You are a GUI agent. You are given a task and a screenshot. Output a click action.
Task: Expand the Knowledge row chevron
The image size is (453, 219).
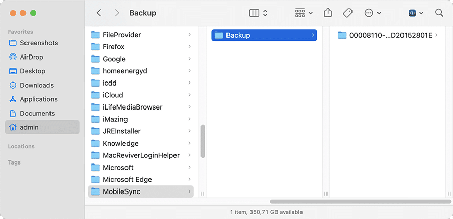click(x=190, y=144)
